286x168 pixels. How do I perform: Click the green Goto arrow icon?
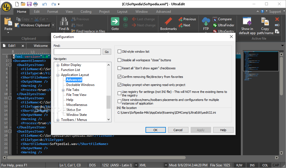pyautogui.click(x=115, y=21)
